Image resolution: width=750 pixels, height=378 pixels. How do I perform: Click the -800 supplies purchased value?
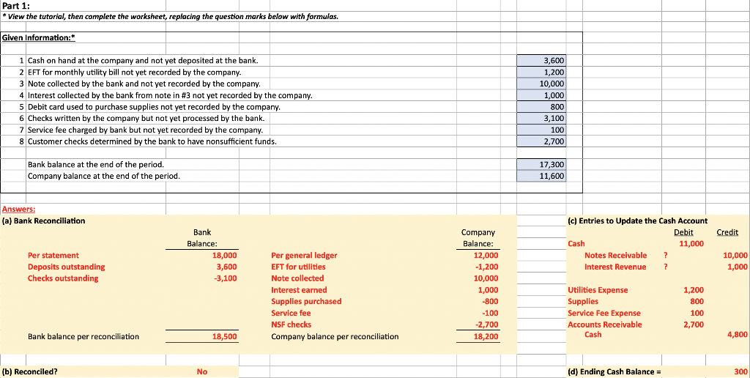pyautogui.click(x=490, y=301)
